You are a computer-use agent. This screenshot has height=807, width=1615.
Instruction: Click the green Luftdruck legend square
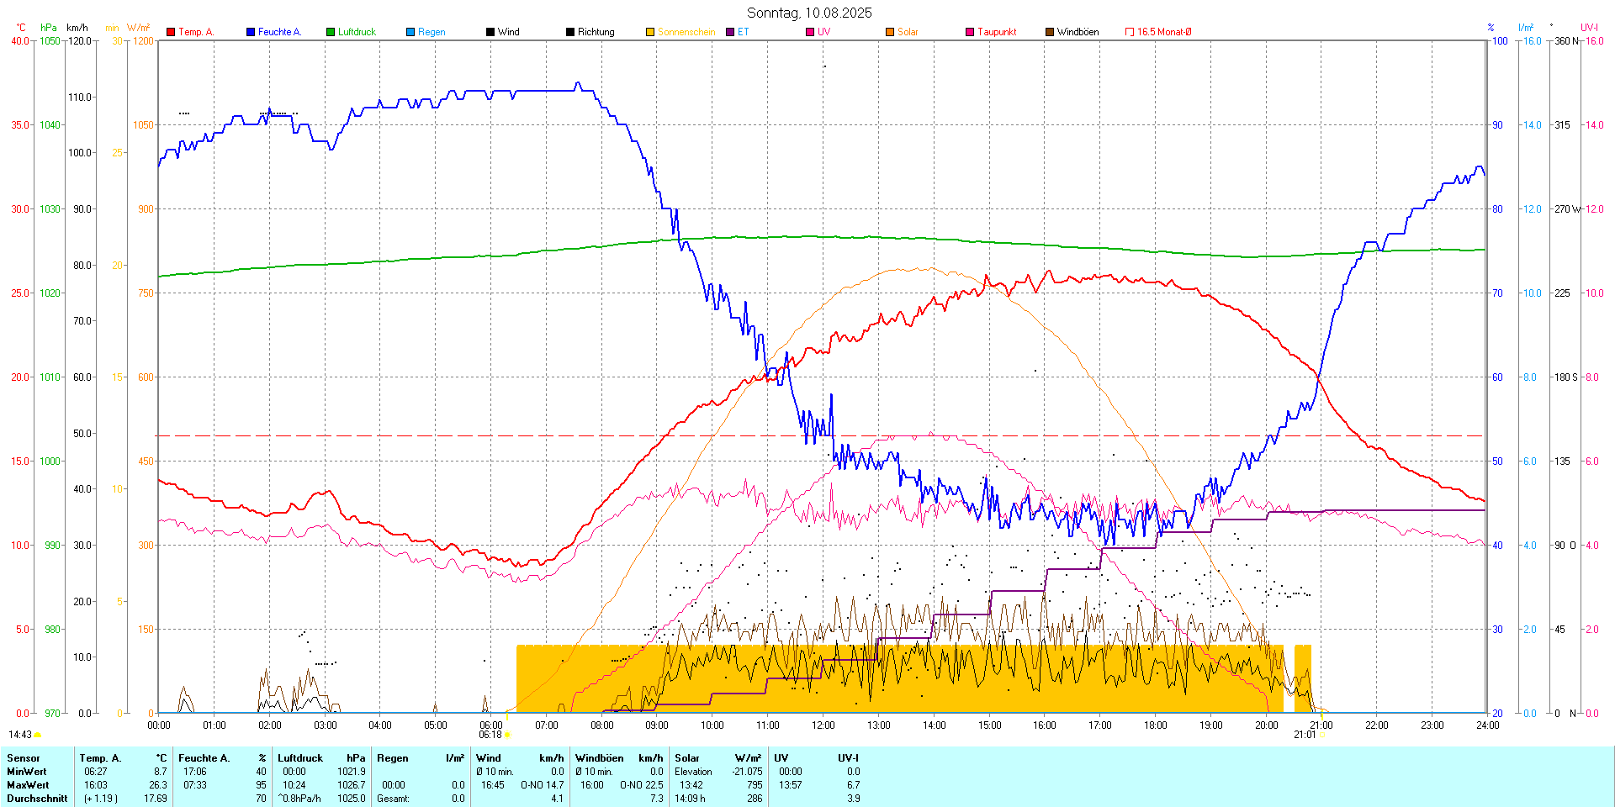pos(331,32)
